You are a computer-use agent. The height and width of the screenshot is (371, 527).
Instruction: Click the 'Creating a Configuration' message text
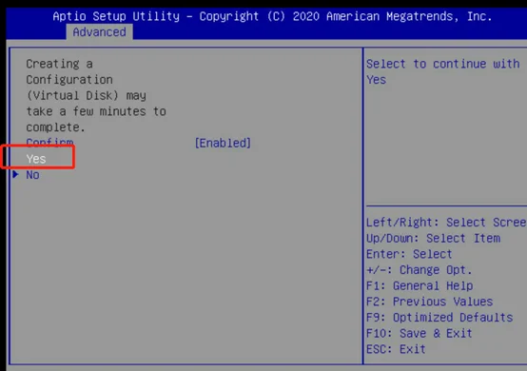coord(96,95)
